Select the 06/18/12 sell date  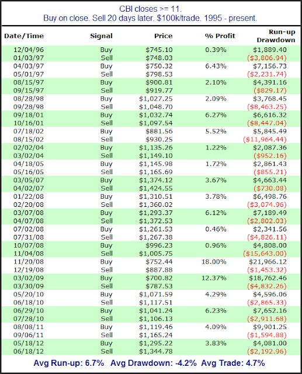[29, 352]
